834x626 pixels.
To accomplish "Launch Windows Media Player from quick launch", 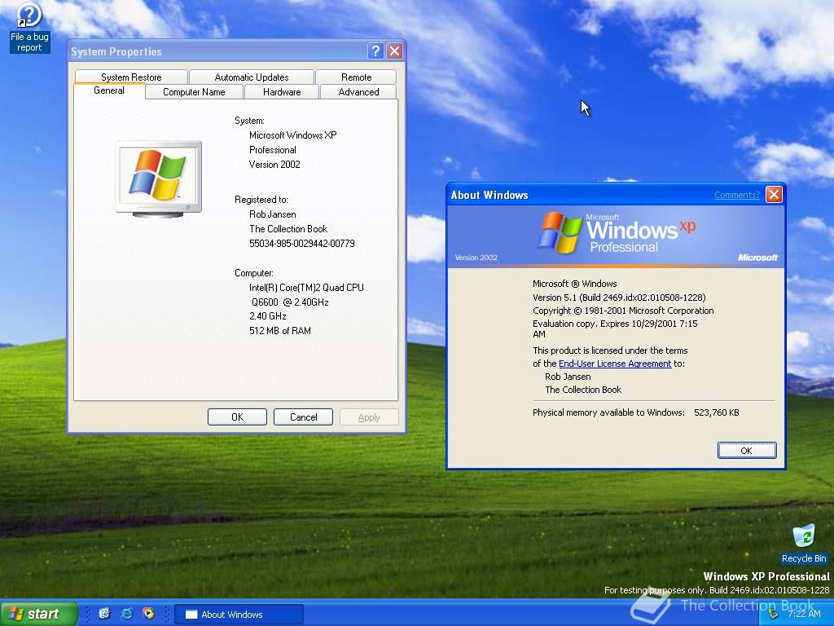I will (x=148, y=614).
